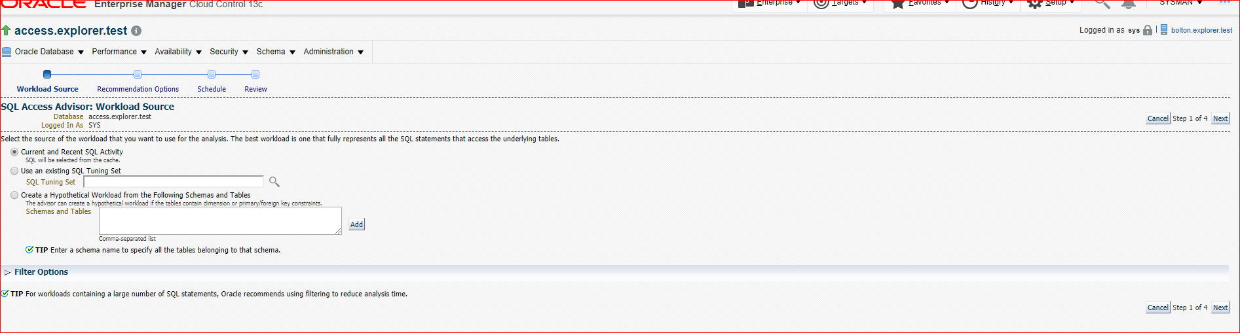Click the magnifier icon beside SQL Tuning Set field

[x=274, y=182]
